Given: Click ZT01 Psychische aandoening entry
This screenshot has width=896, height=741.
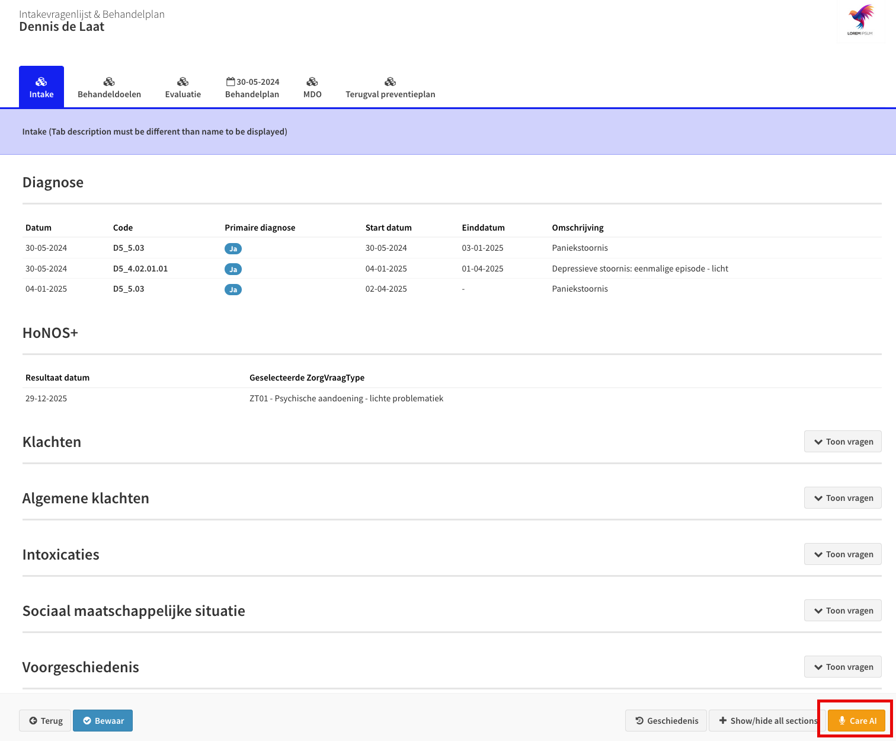Looking at the screenshot, I should click(346, 398).
